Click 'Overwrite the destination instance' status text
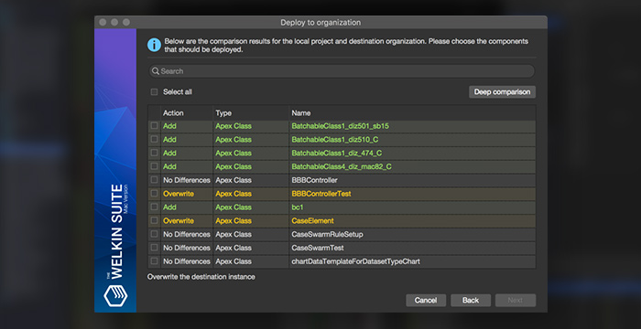The image size is (641, 329). (x=201, y=277)
